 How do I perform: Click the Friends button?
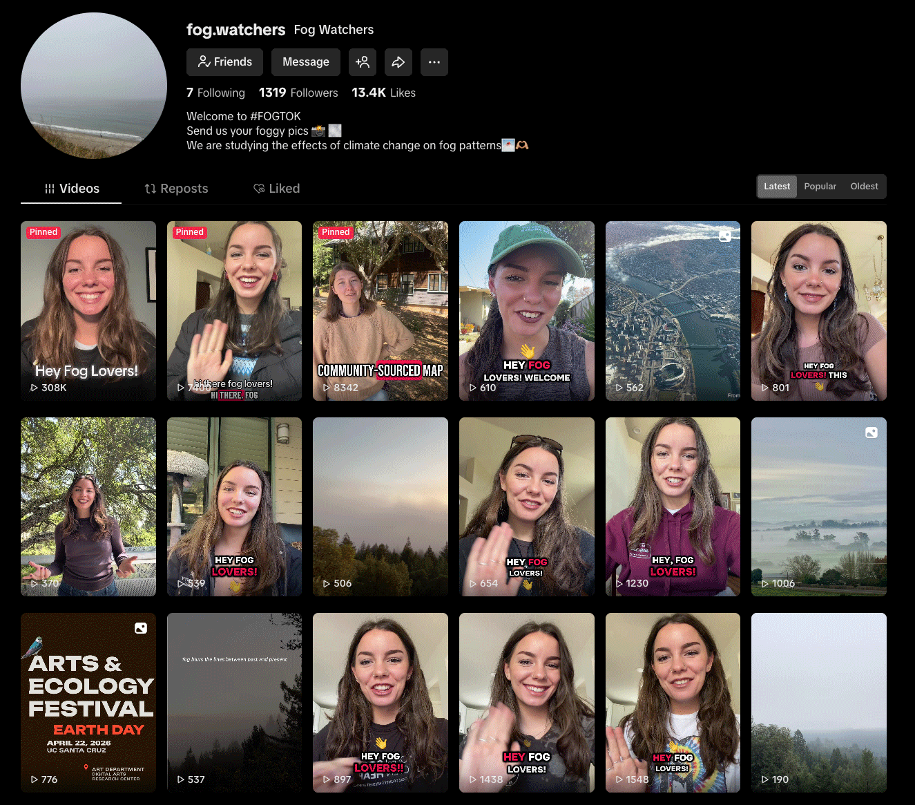(x=224, y=62)
